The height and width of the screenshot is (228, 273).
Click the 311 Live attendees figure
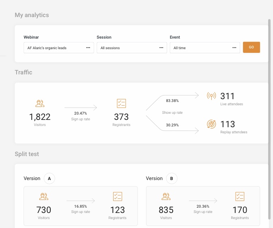click(228, 96)
